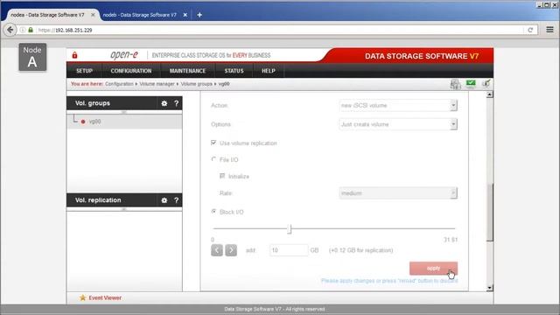Click site info icon in address bar
Image resolution: width=560 pixels, height=315 pixels.
coord(23,30)
